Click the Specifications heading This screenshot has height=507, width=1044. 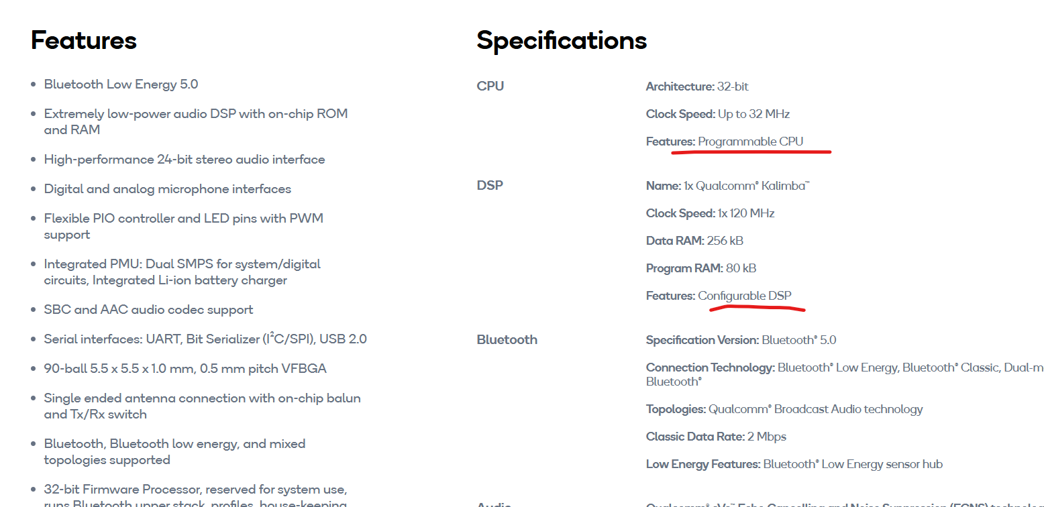pos(562,40)
